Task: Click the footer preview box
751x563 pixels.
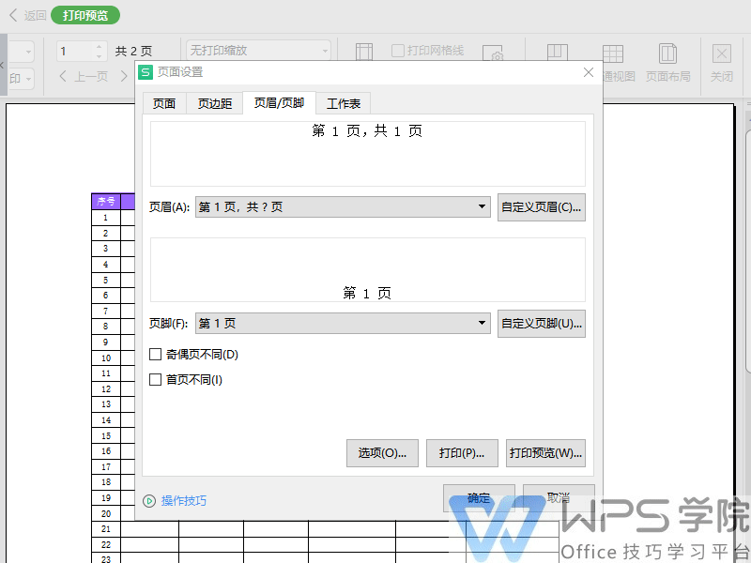Action: [x=368, y=270]
